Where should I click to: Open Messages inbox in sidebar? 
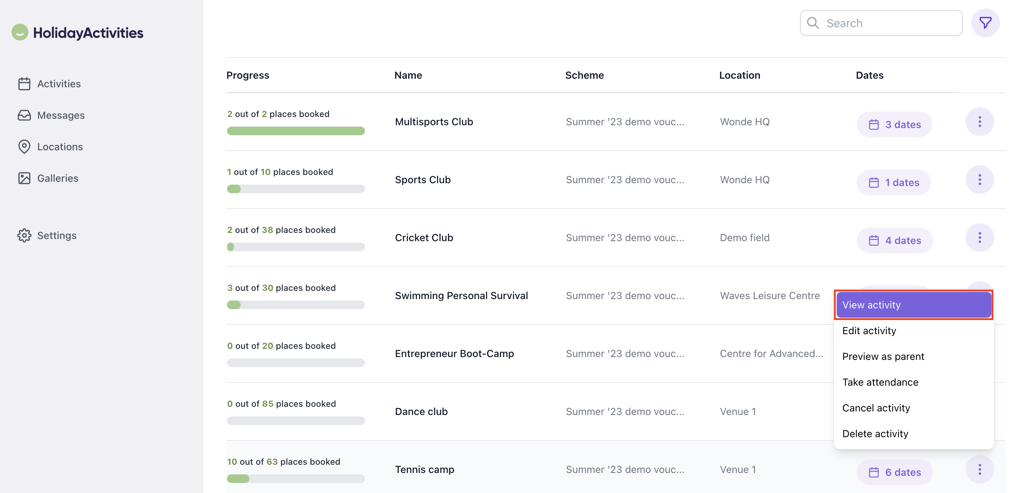pos(61,115)
